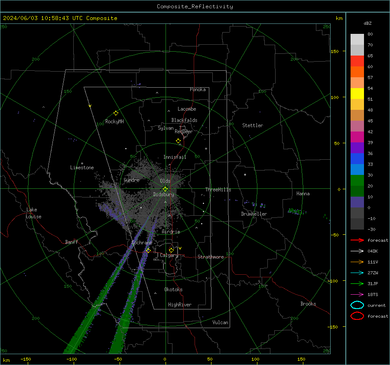Click the Airdrie label
Image resolution: width=390 pixels, height=365 pixels.
click(171, 232)
